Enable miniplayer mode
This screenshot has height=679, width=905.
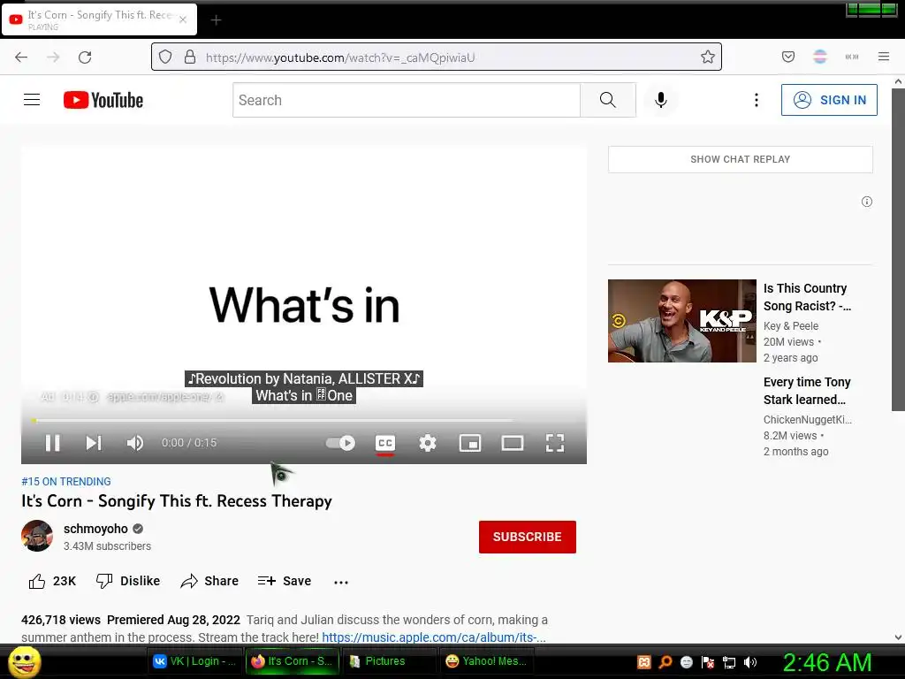point(470,443)
